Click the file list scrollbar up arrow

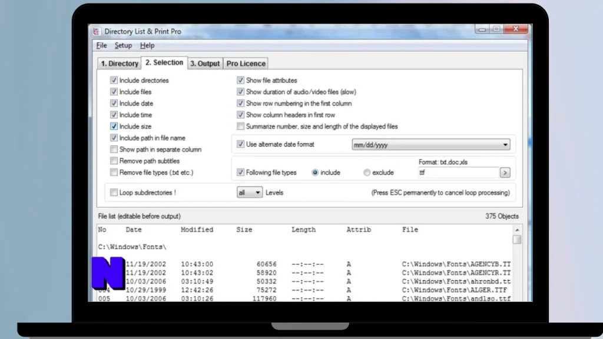(x=517, y=230)
